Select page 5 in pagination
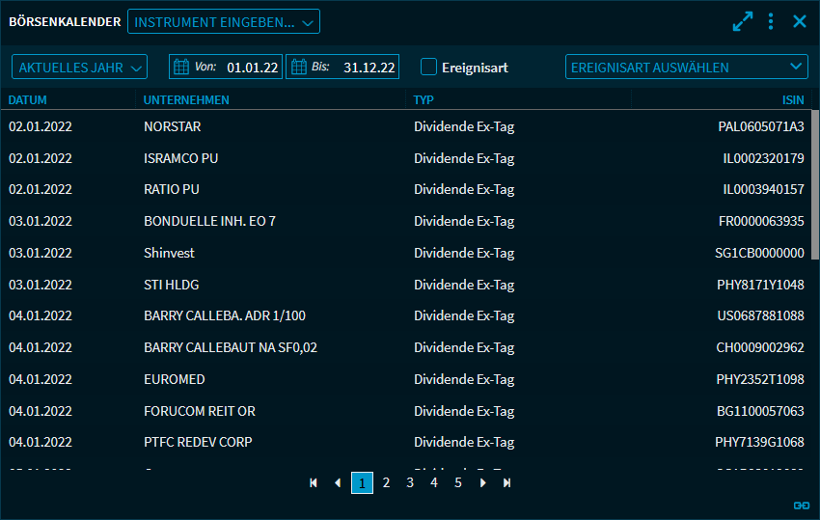This screenshot has height=520, width=820. pos(458,482)
